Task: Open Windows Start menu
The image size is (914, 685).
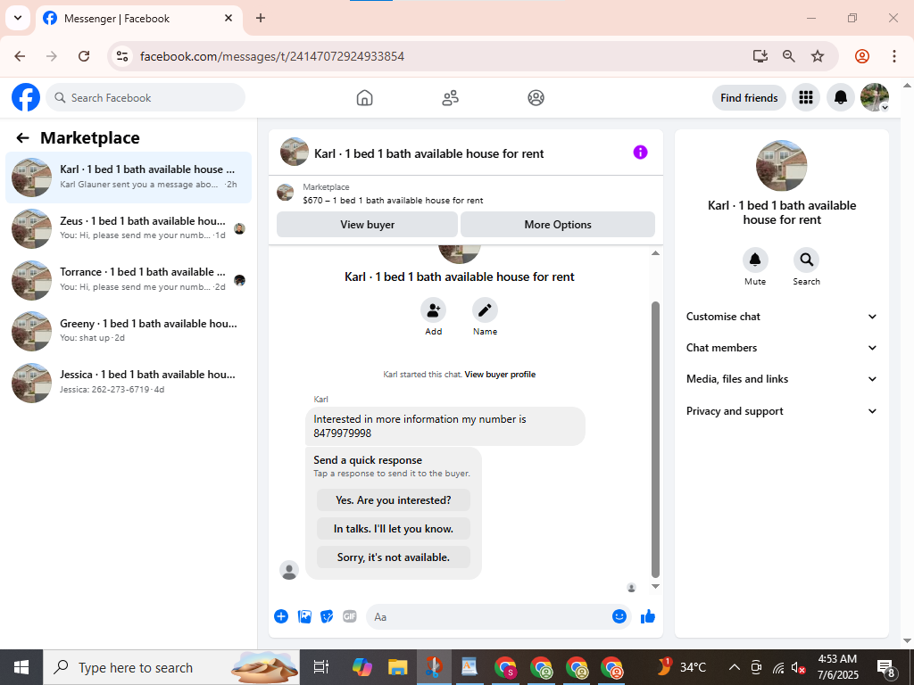Action: click(21, 667)
